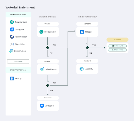This screenshot has width=134, height=121.
Task: Click the Datagma icon in Vendor 3 card
Action: click(x=42, y=106)
